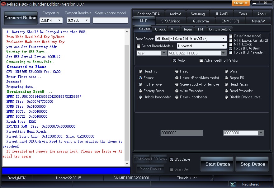This screenshot has height=188, width=274.
Task: Enable Force (Rd Preloader) checkbox
Action: pos(231,52)
